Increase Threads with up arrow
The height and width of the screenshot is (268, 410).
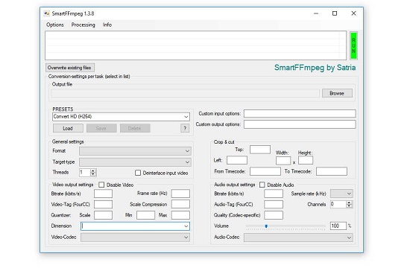93,170
